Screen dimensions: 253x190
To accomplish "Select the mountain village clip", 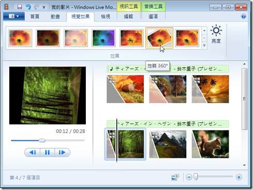I will click(168, 144).
